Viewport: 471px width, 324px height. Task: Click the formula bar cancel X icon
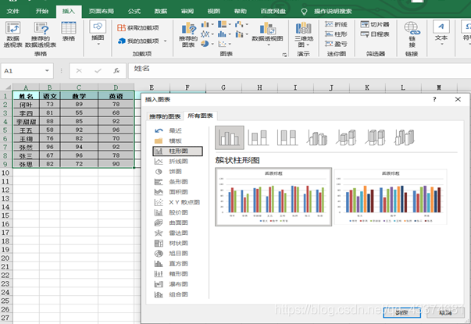click(x=79, y=71)
